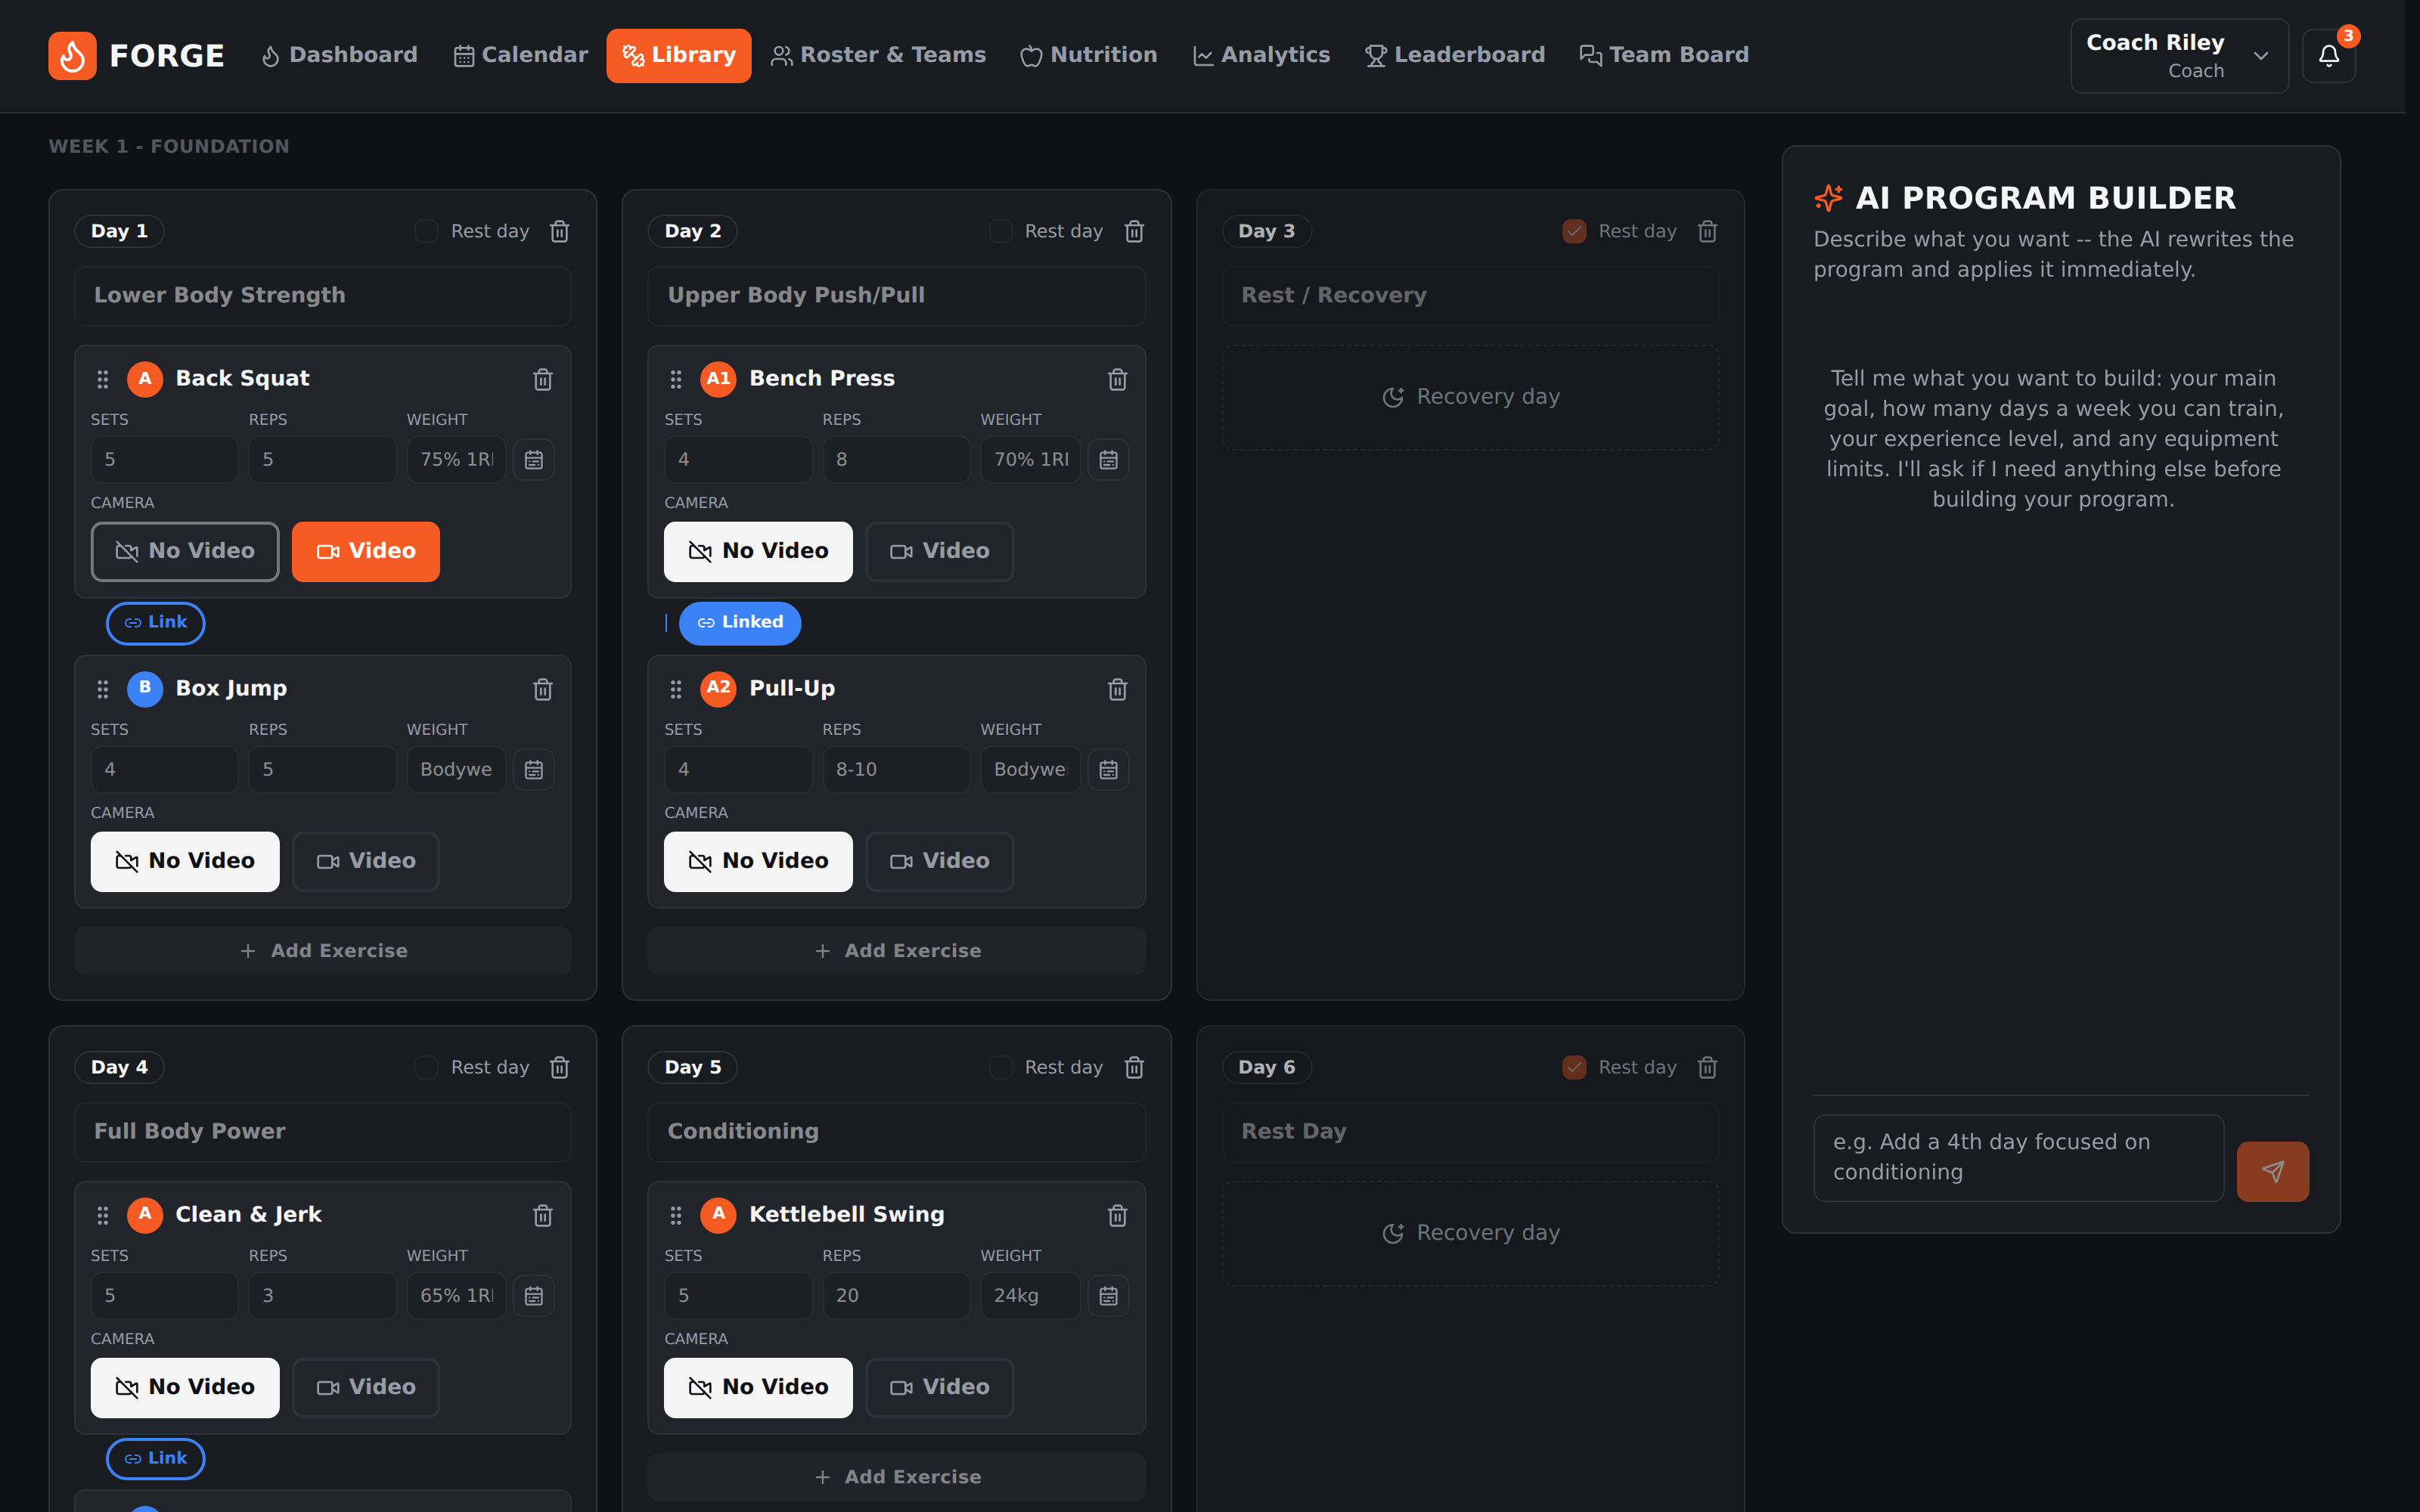The height and width of the screenshot is (1512, 2420).
Task: Uncheck Rest day for Day 6
Action: pos(1574,1067)
